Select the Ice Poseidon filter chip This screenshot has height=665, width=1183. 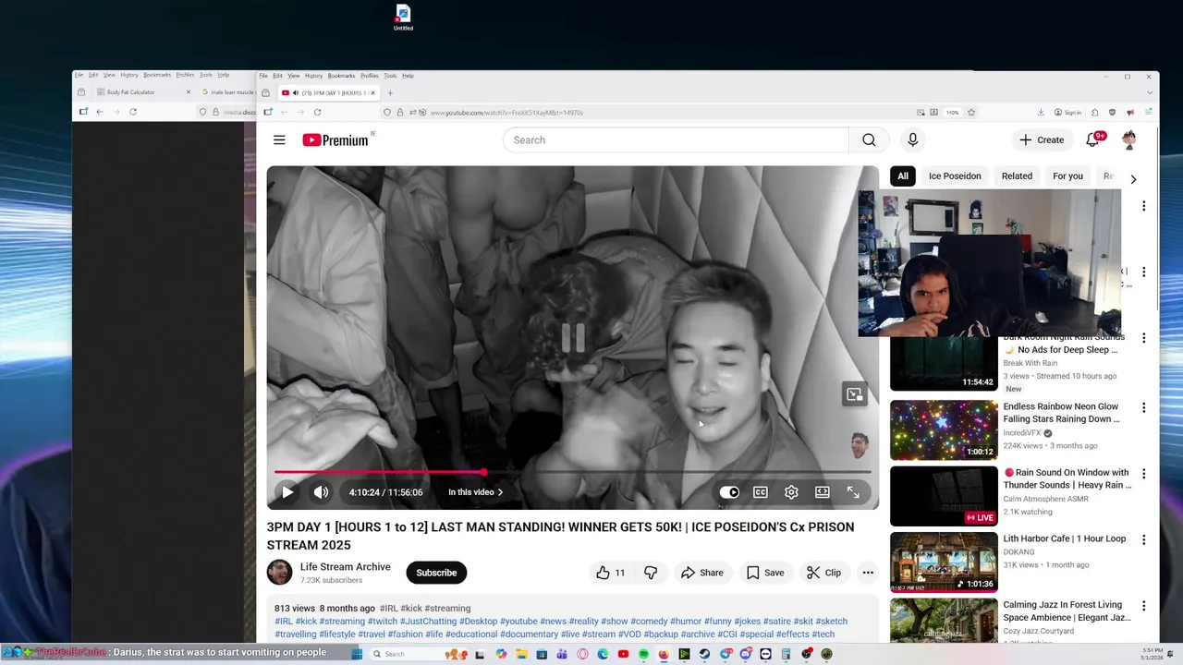tap(955, 176)
